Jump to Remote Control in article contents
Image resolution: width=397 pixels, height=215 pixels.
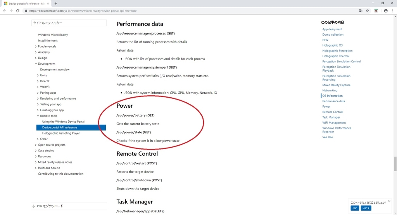pos(332,112)
